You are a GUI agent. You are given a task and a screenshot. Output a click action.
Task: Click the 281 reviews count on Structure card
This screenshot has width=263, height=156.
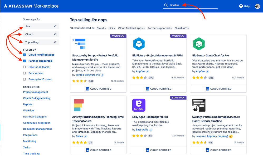91,81
